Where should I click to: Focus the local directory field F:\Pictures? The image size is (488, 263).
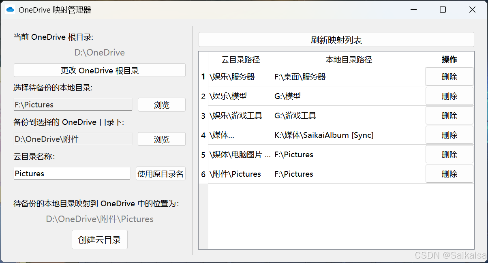pos(73,105)
